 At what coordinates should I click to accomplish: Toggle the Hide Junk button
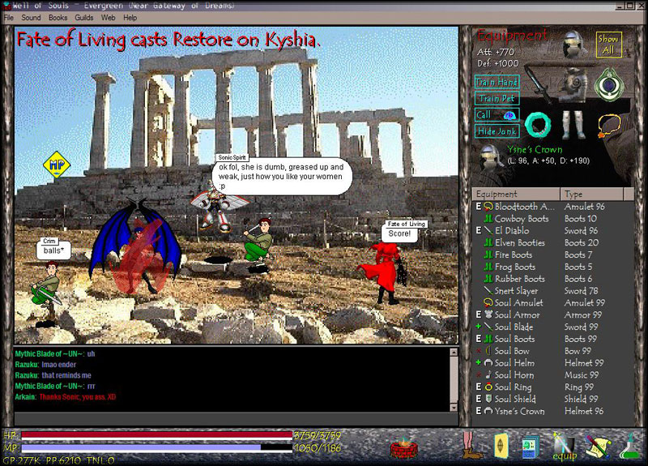(x=497, y=131)
